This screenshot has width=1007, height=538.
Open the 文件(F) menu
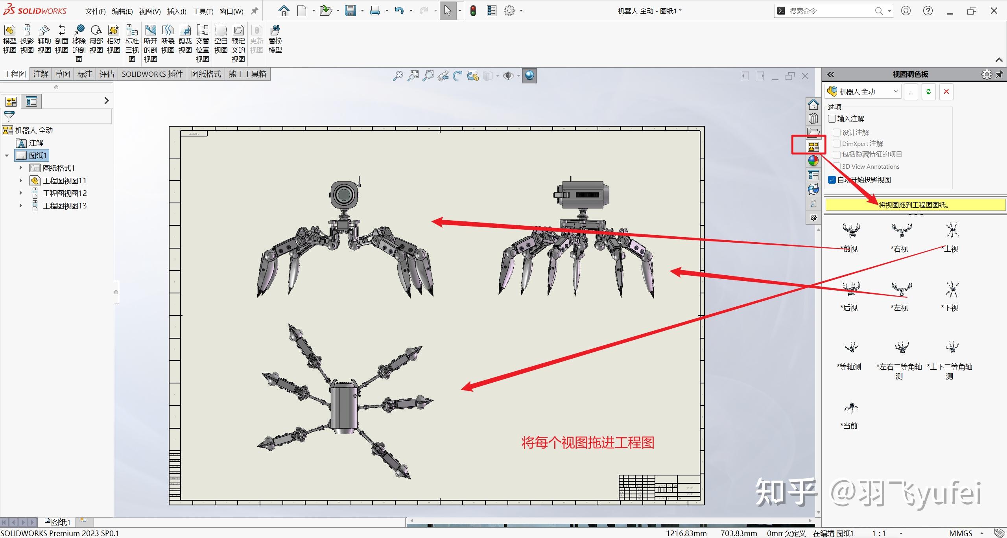[x=96, y=11]
